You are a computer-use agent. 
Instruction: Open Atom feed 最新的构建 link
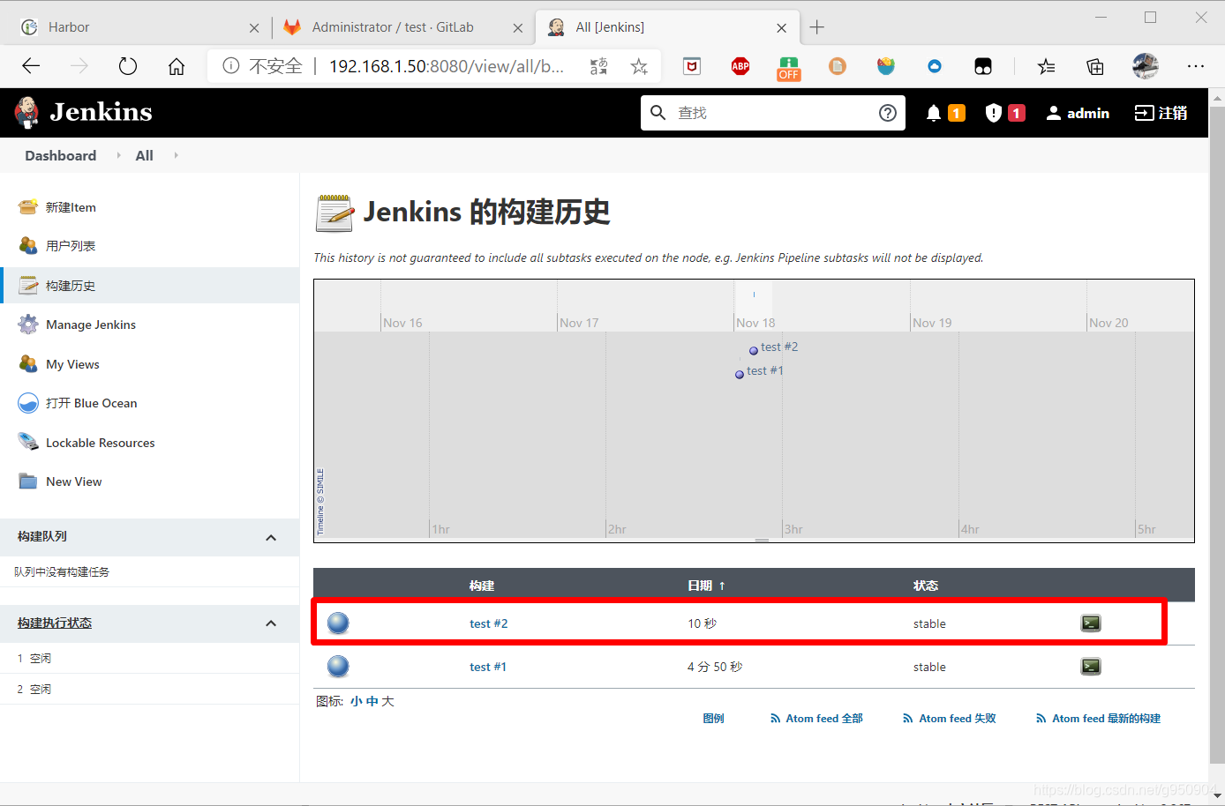point(1098,719)
